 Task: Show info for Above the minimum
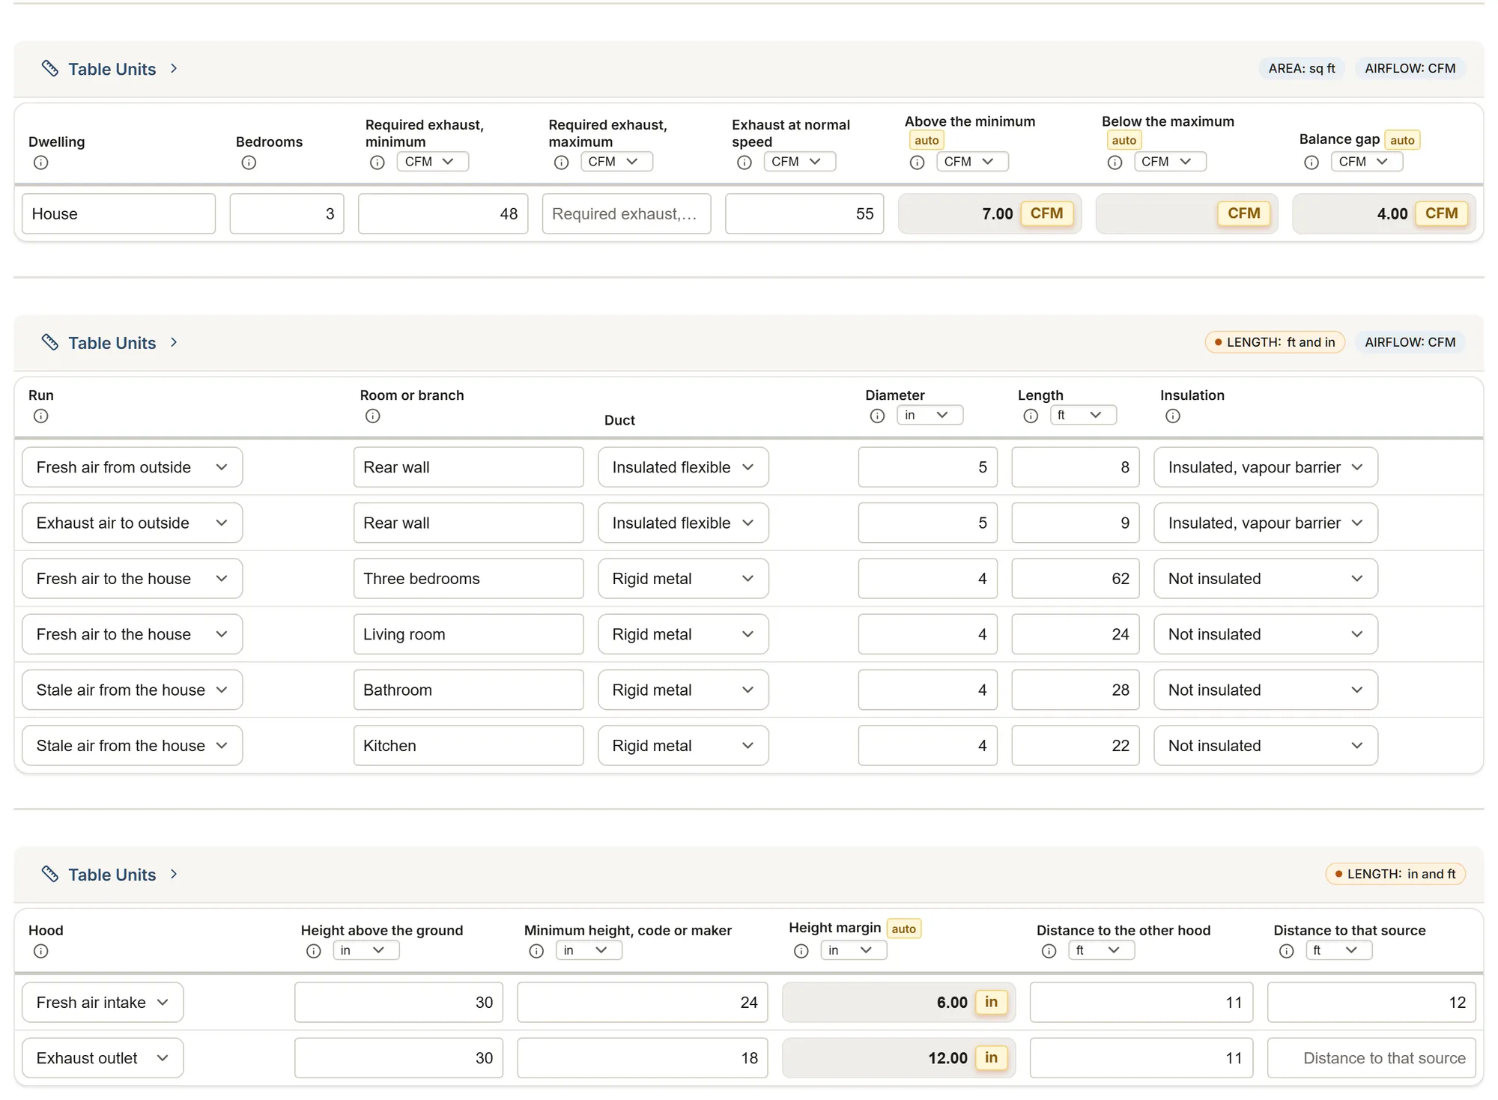(x=917, y=162)
